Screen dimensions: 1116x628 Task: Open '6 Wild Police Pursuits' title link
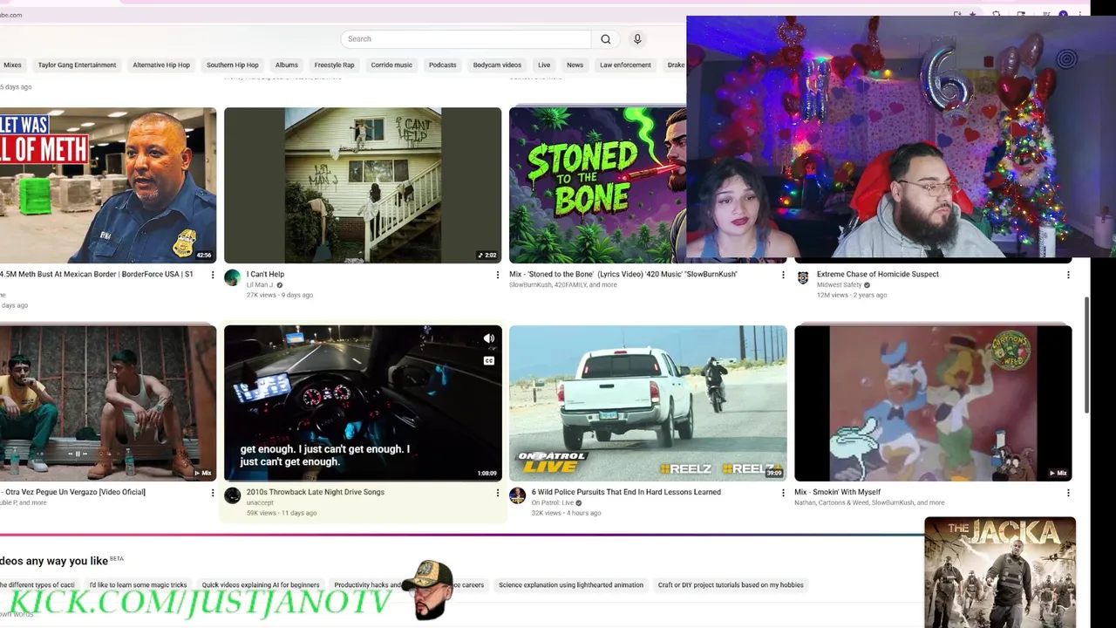(626, 492)
